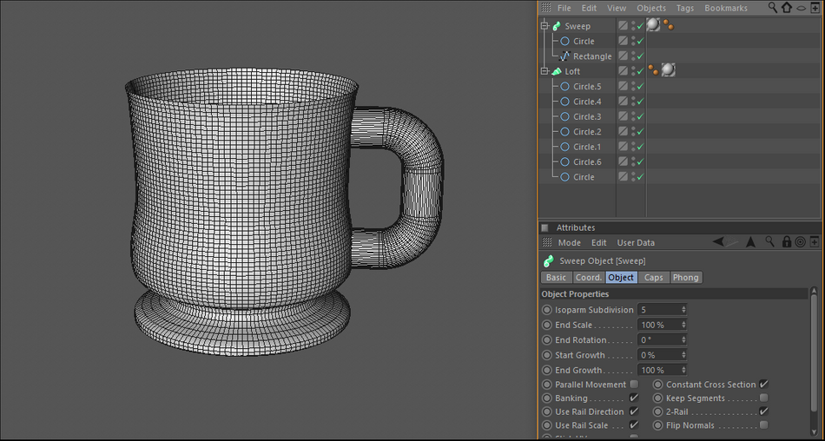
Task: Collapse the Loft object hierarchy
Action: point(545,71)
